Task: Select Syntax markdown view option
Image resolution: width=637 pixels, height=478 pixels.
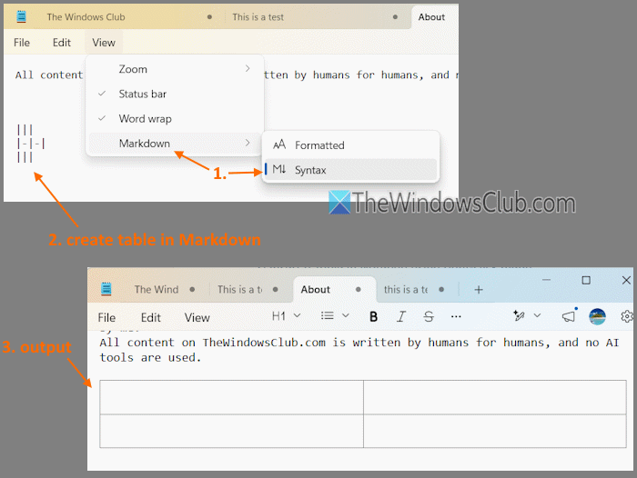Action: coord(350,170)
